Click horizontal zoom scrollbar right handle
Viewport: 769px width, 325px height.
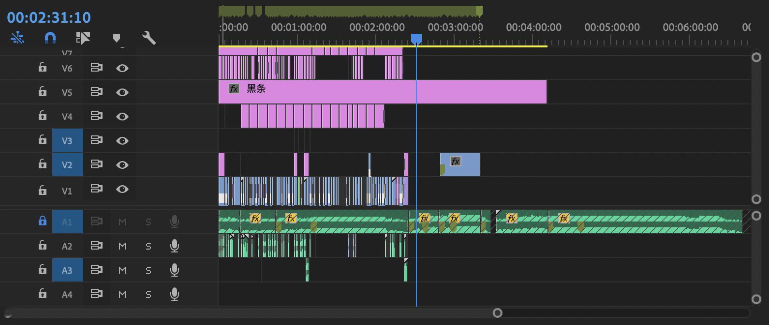[497, 313]
